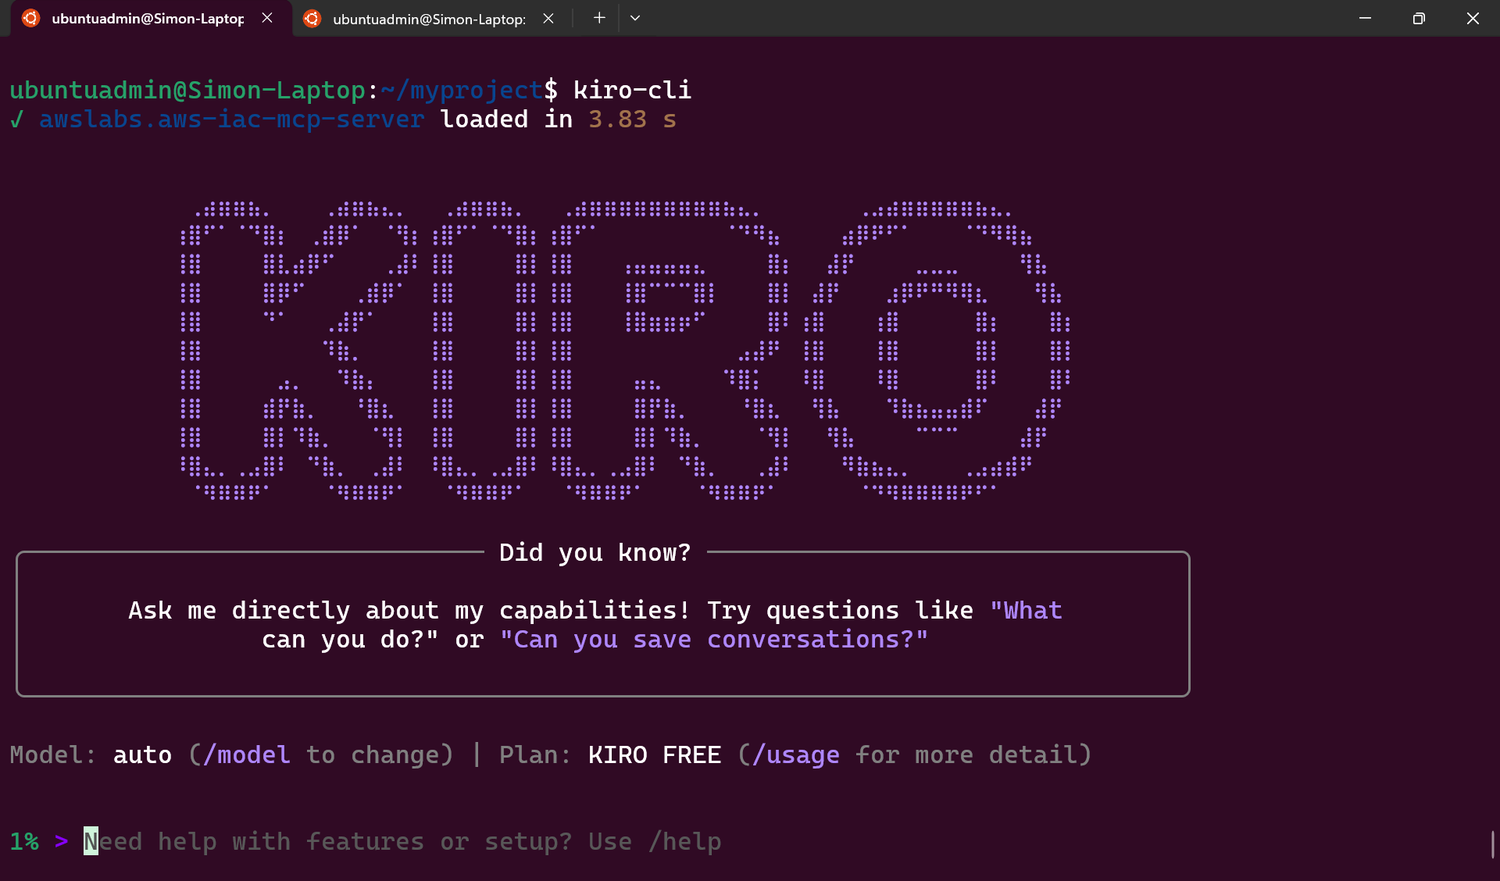This screenshot has height=881, width=1500.
Task: Open a new terminal tab with plus
Action: tap(599, 18)
